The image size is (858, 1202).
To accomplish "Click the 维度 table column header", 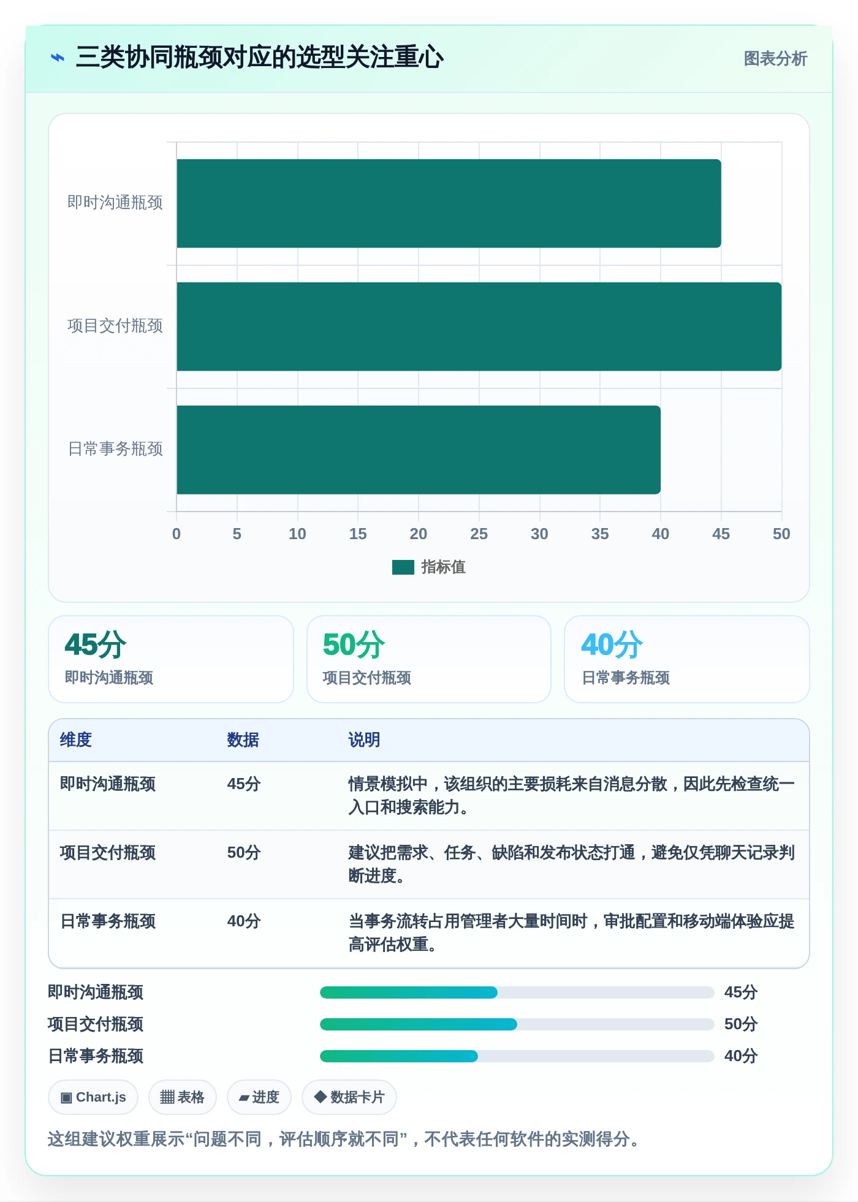I will point(76,740).
